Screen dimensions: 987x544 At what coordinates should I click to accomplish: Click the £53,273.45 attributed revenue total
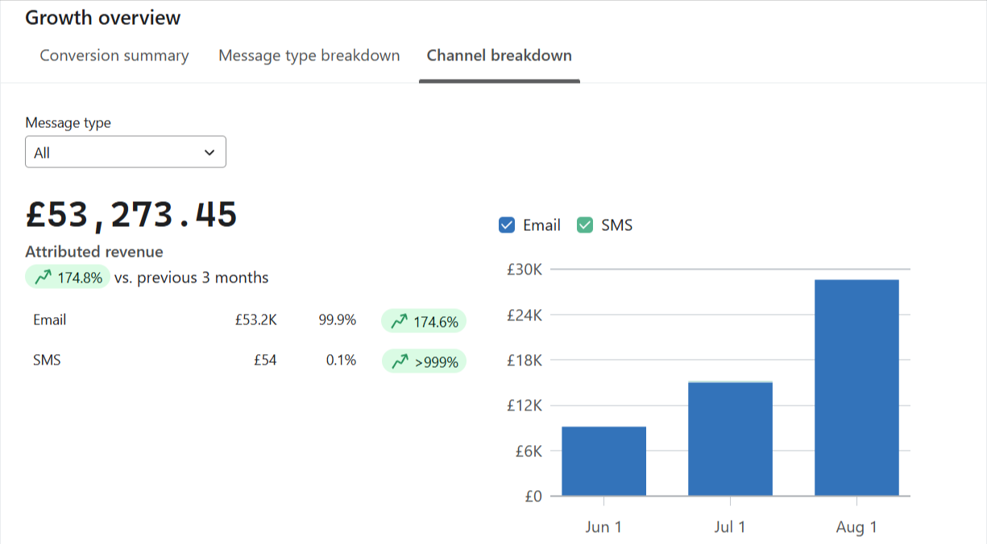131,215
